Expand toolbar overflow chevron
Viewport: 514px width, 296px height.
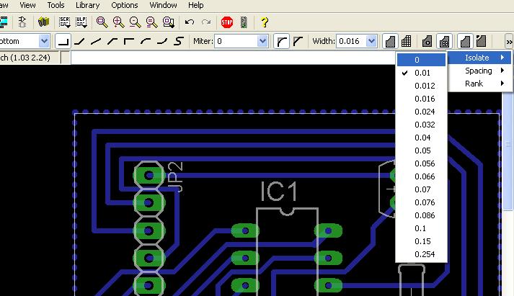point(509,42)
